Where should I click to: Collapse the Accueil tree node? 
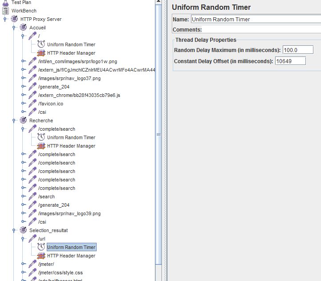click(x=14, y=28)
